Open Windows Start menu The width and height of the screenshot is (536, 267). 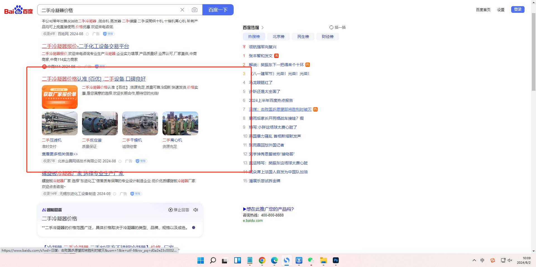point(200,260)
